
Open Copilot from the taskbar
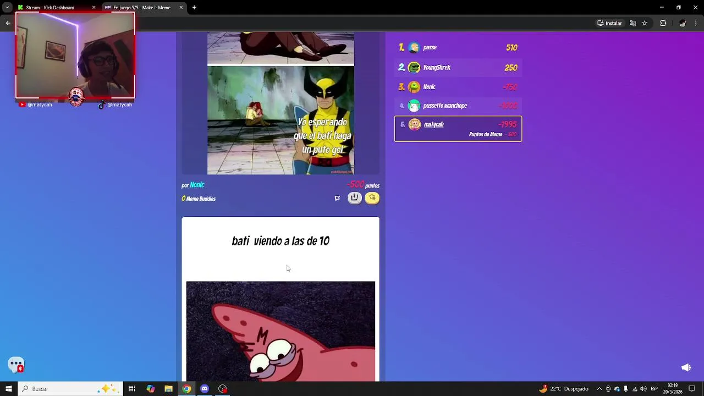coord(151,389)
